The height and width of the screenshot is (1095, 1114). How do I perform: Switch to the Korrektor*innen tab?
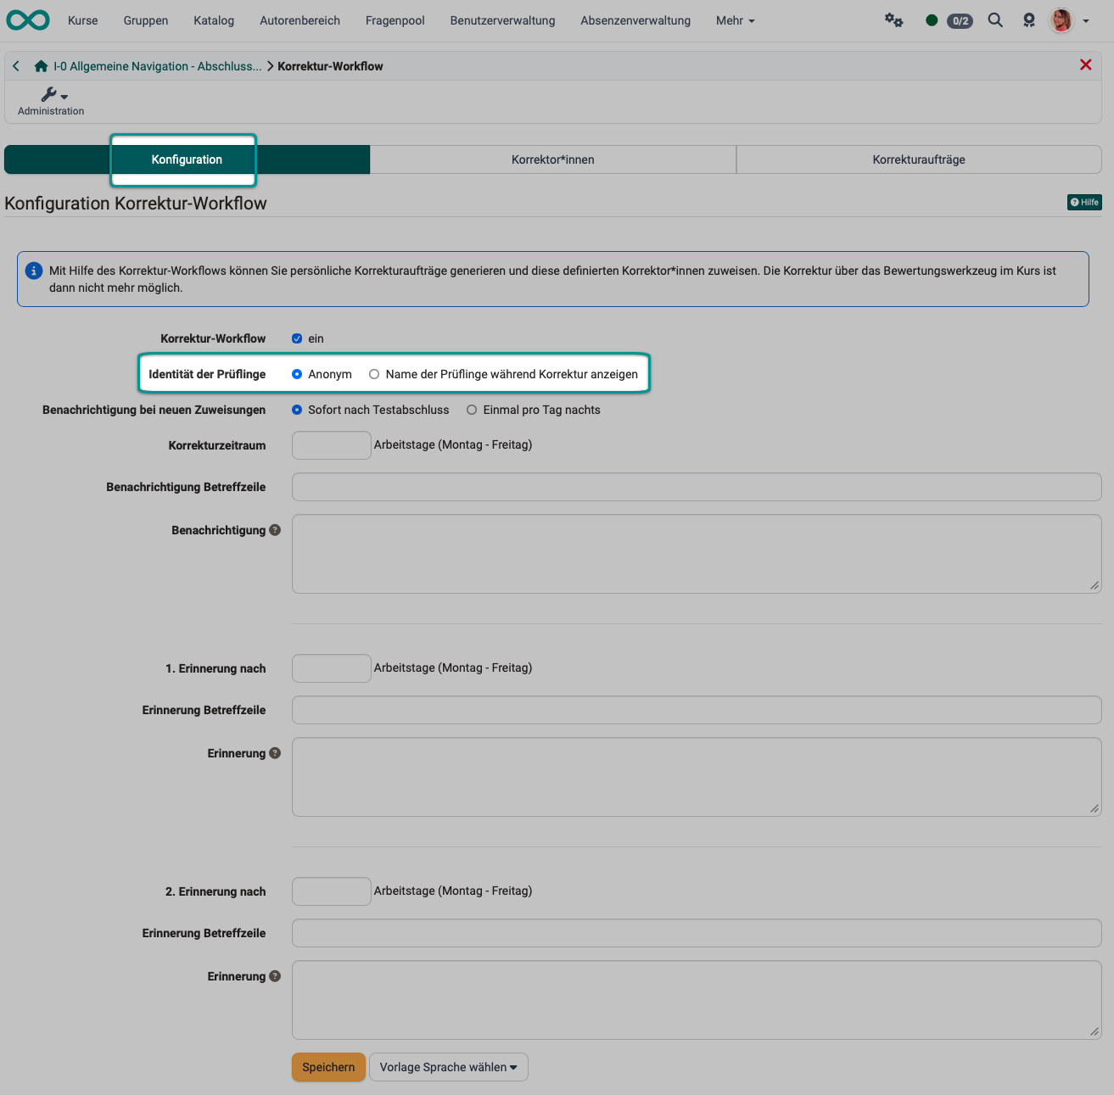click(553, 159)
